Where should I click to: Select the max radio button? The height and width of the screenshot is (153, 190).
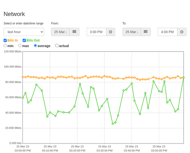pyautogui.click(x=20, y=46)
